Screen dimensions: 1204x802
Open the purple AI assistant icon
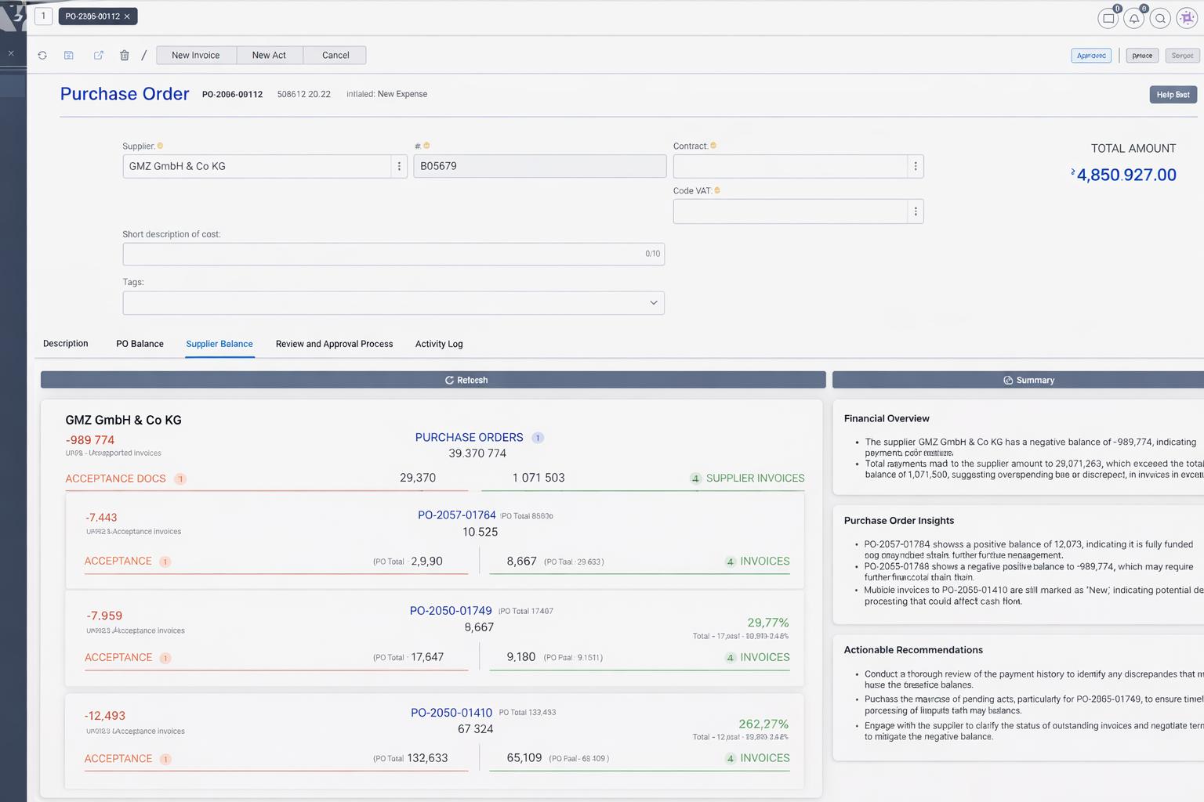[x=1187, y=18]
